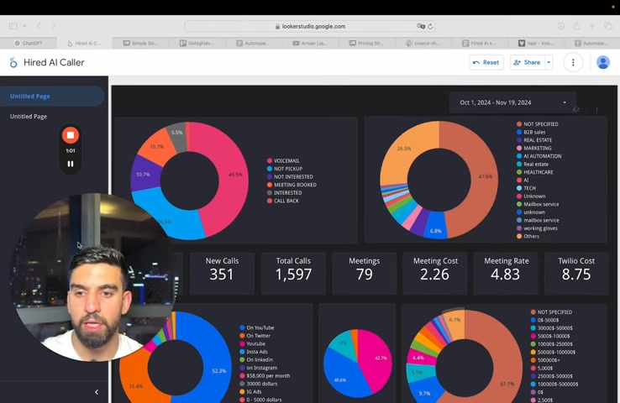Click the pink dot beside VOICEMAIL
Image resolution: width=620 pixels, height=403 pixels.
(270, 161)
